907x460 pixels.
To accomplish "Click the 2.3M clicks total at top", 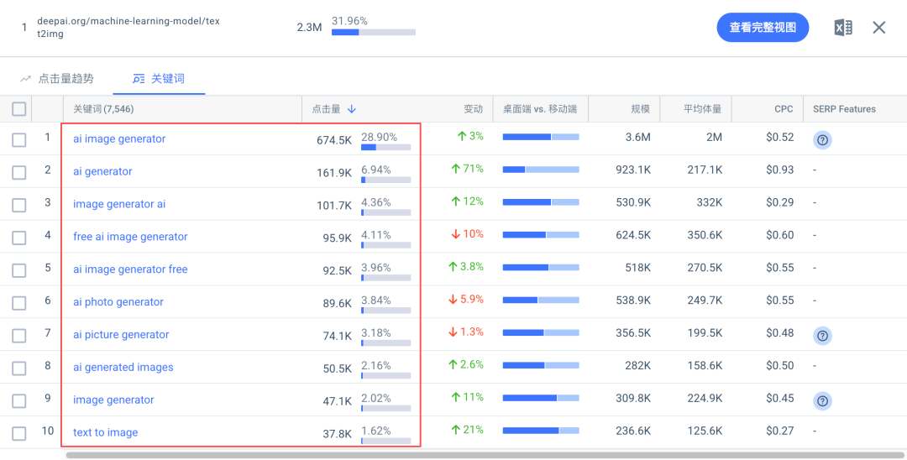I will [309, 27].
